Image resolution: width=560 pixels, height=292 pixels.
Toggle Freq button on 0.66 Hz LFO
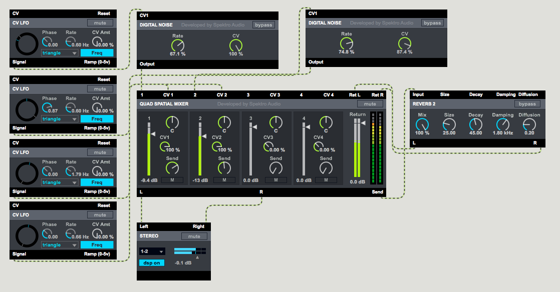tap(97, 245)
